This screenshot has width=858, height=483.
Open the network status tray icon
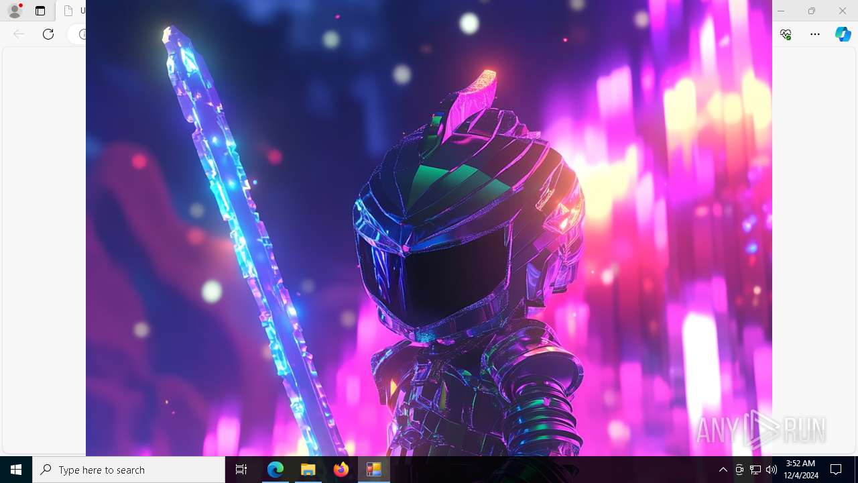coord(755,470)
